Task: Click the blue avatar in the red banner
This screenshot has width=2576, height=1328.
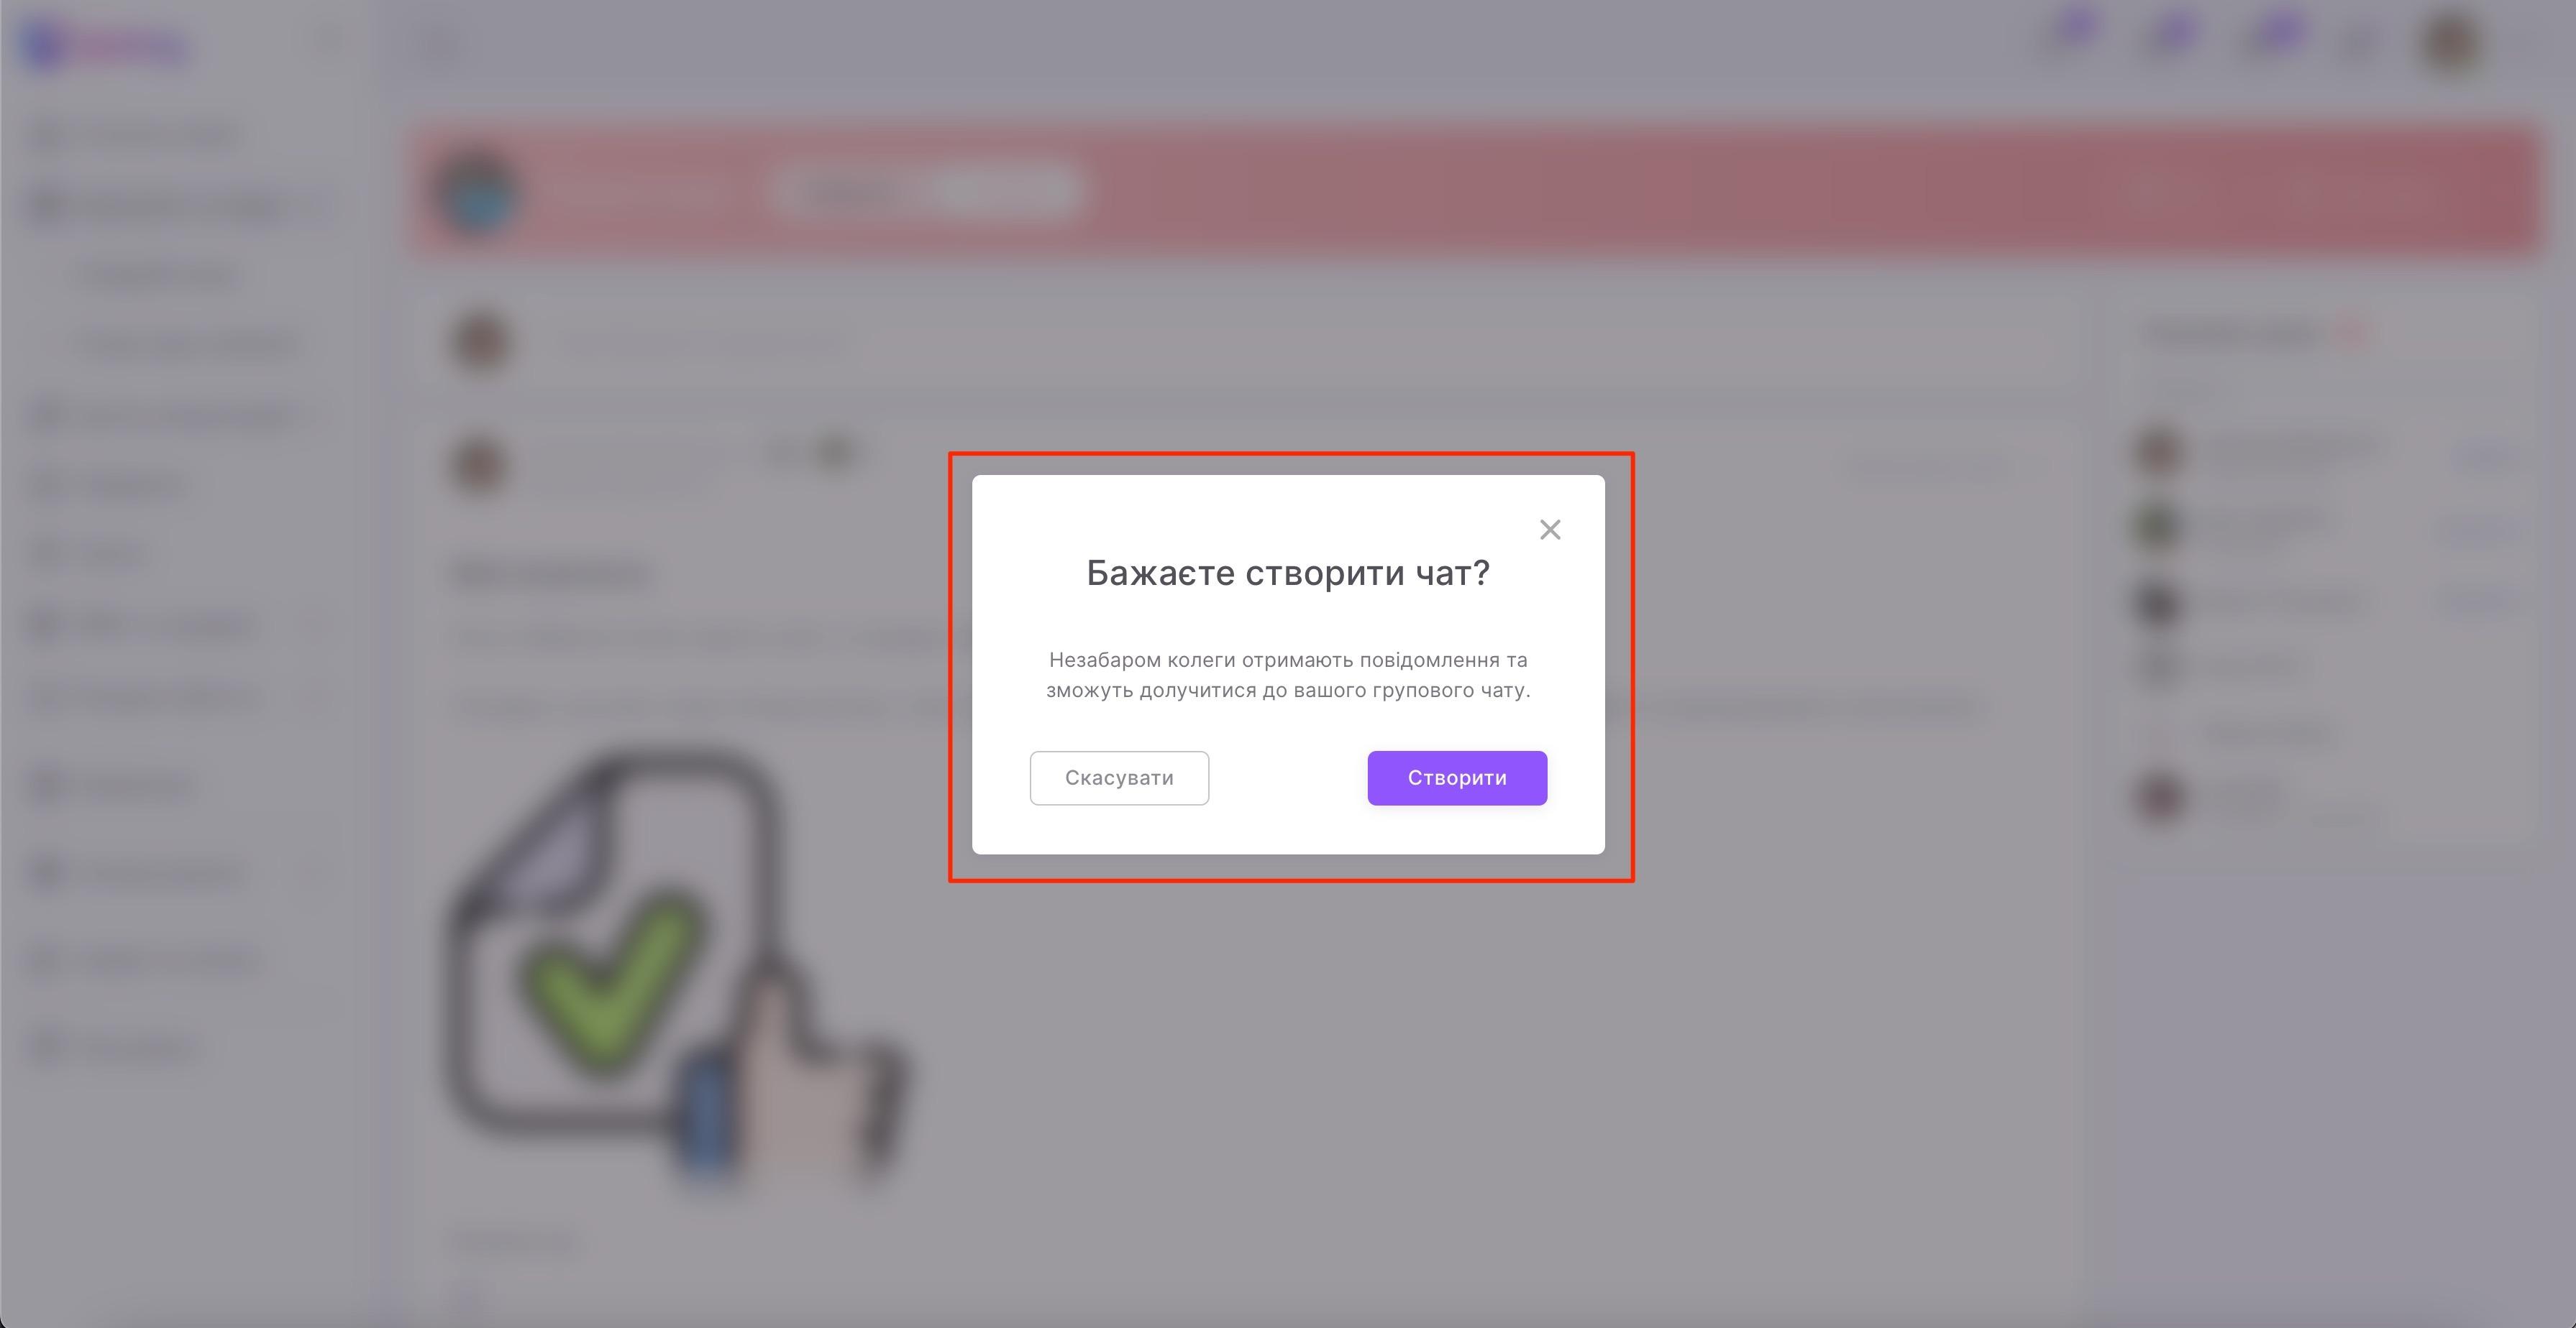Action: [479, 193]
